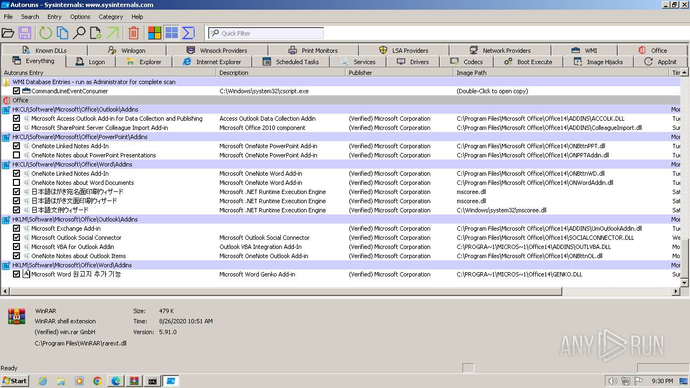
Task: Sort by the Description column header
Action: click(281, 73)
